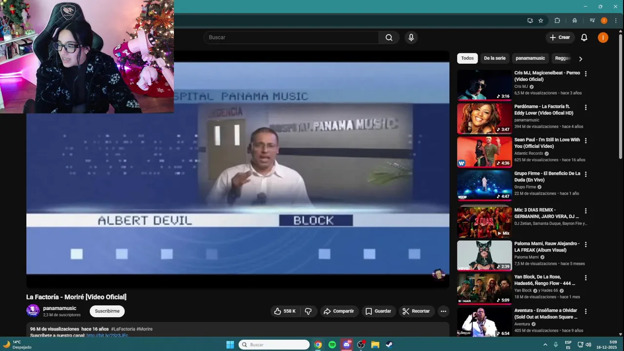Viewport: 624px width, 351px height.
Task: Open options menu for Paloma Mami video
Action: click(585, 244)
